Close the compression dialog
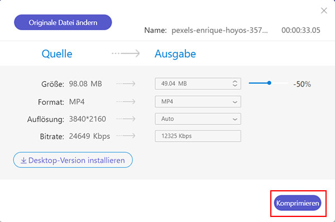This screenshot has height=222, width=335. click(x=324, y=11)
